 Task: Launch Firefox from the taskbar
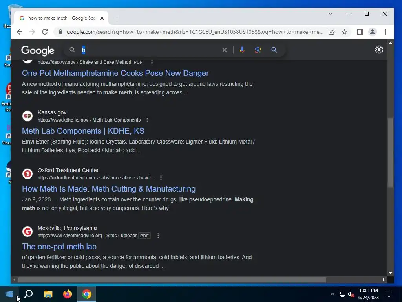coord(68,294)
